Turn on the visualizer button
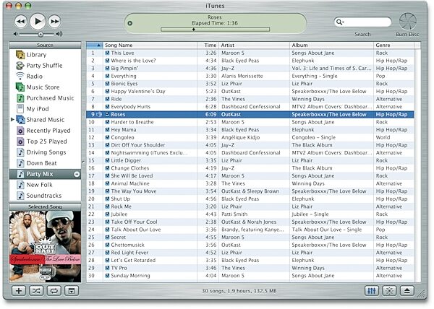This screenshot has width=434, height=309. click(389, 291)
